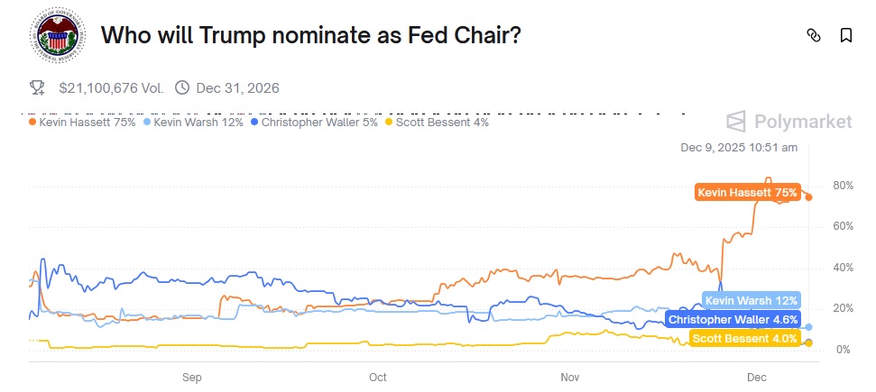Click the orange Kevin Hassett legend dot
The image size is (876, 392).
point(32,122)
